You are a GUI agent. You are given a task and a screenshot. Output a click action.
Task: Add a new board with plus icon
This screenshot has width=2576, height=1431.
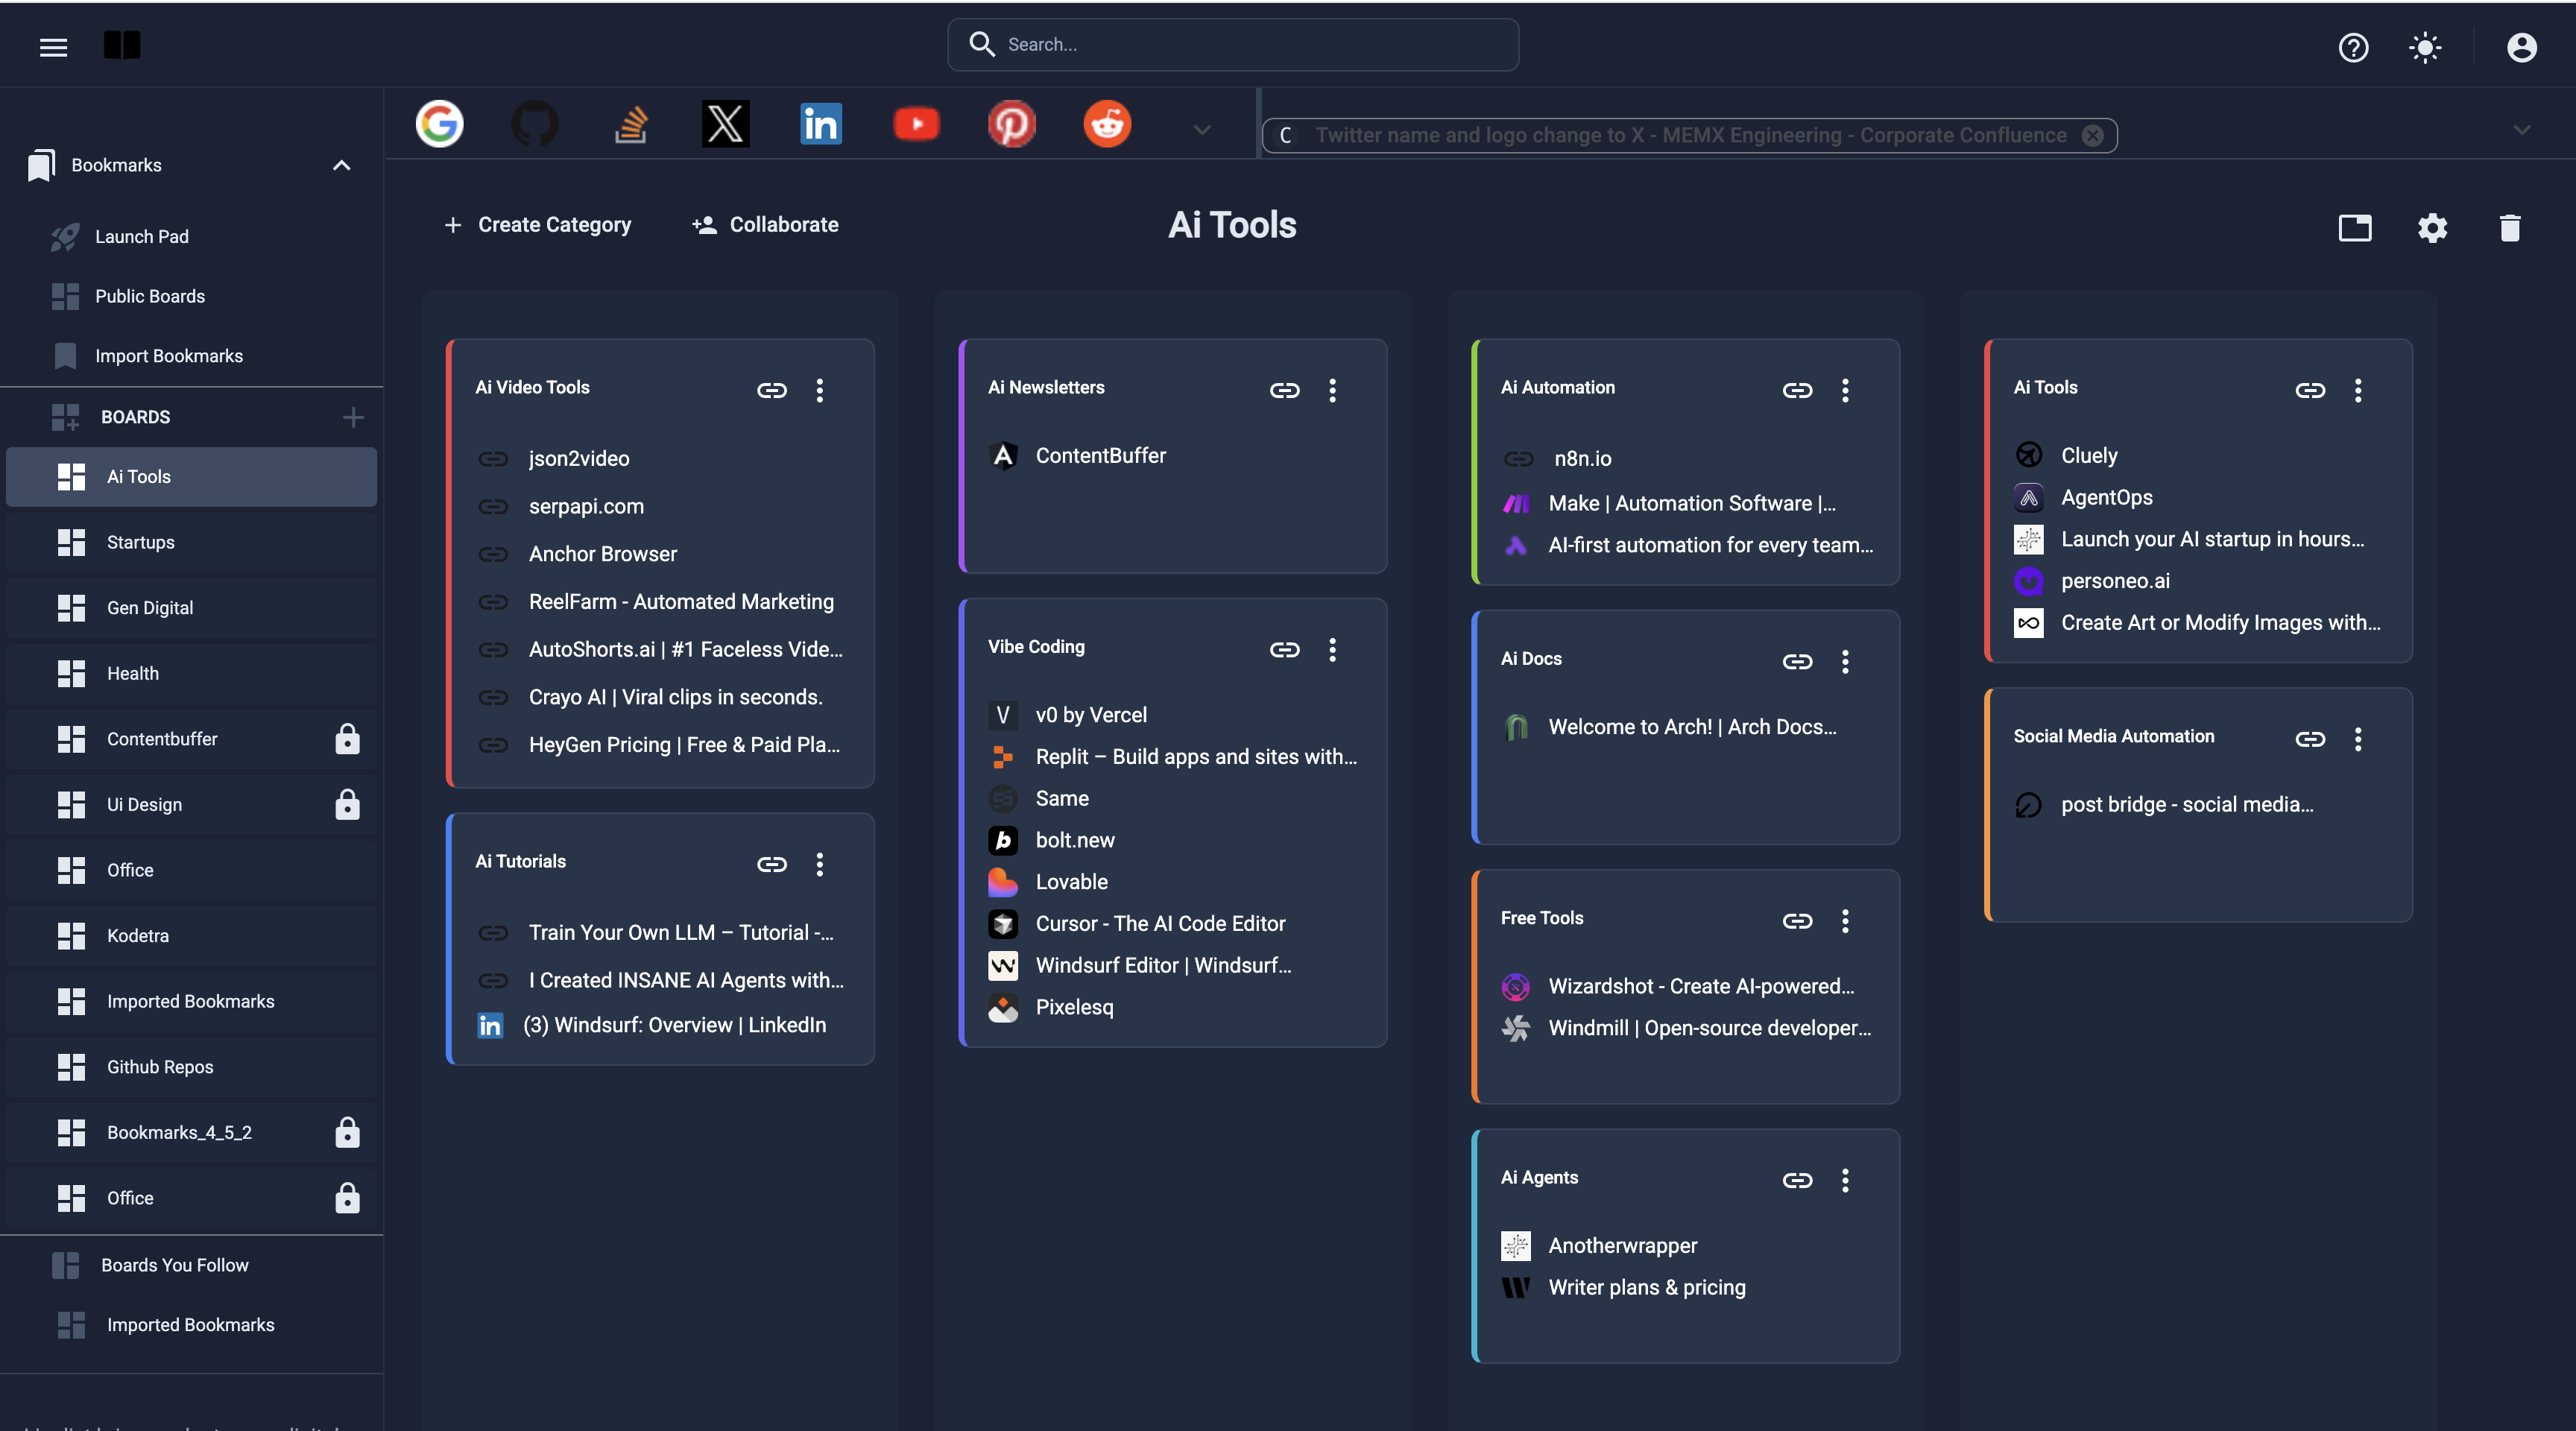(352, 417)
